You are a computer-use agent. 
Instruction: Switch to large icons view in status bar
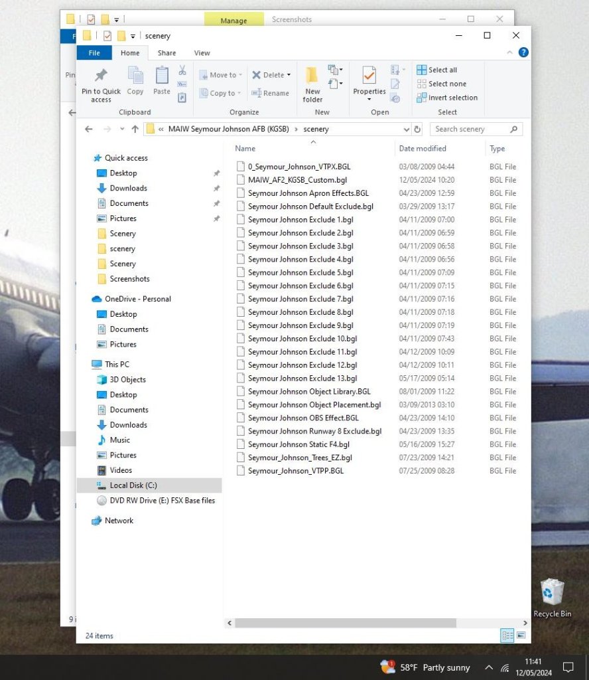[x=521, y=636]
